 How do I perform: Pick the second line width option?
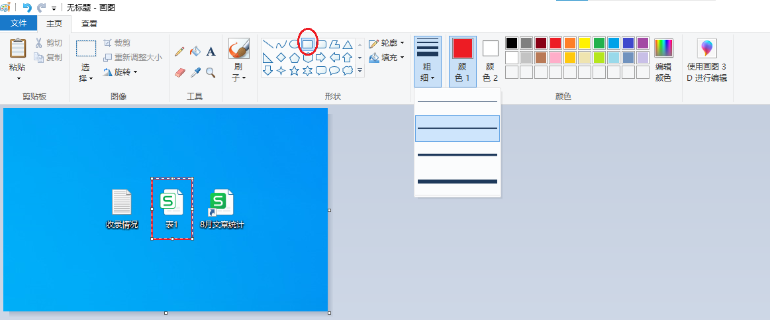(x=457, y=129)
